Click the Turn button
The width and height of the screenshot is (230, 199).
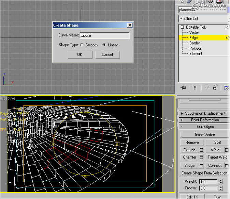click(x=218, y=197)
